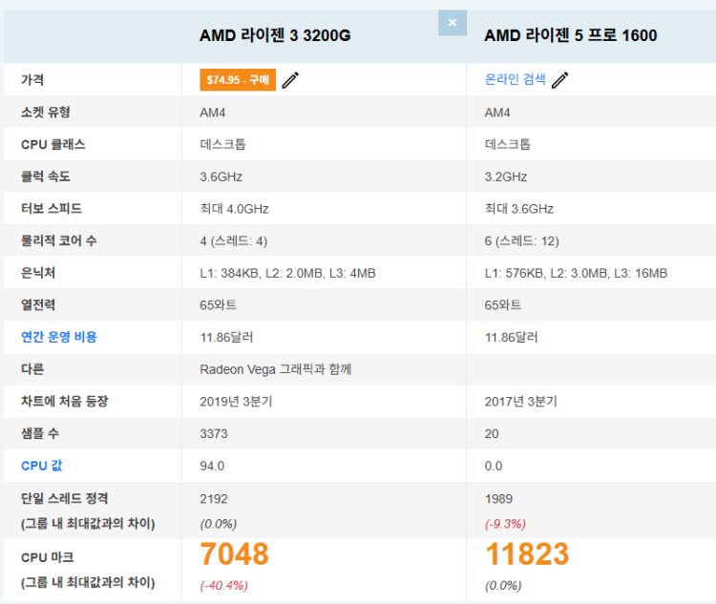Click Radeon Vega 그래픽과 함께 text
This screenshot has width=716, height=604.
(x=276, y=369)
